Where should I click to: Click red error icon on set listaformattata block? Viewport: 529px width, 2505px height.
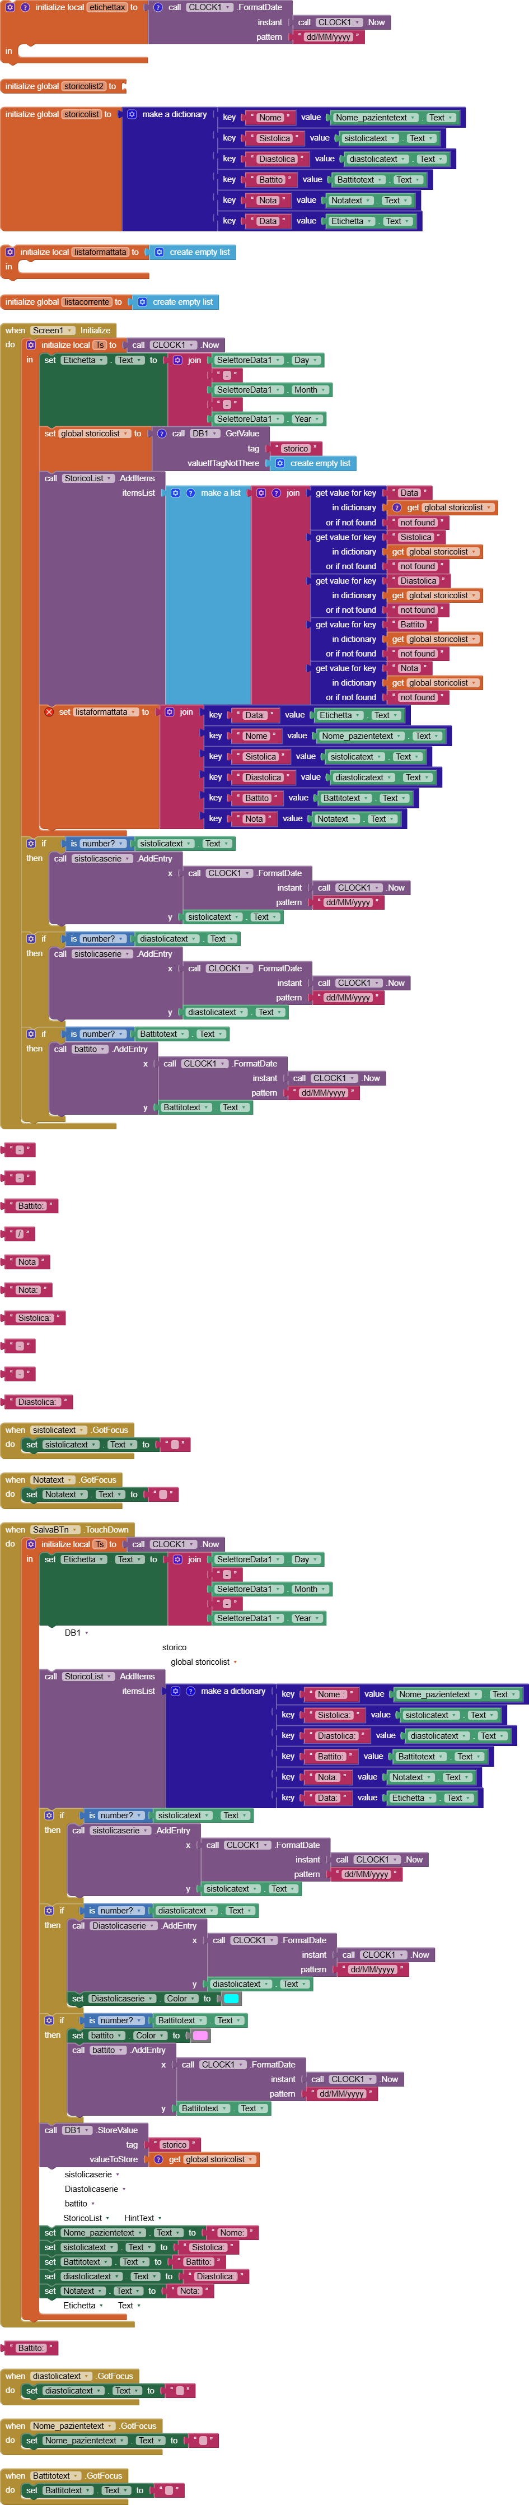point(49,712)
